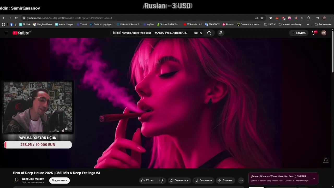Open the myGov bookmark
The image size is (334, 188).
coord(148,24)
